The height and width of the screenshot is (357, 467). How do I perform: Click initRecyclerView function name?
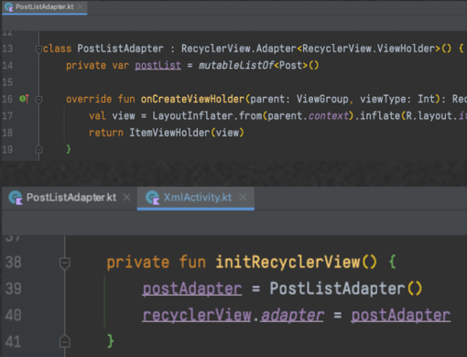point(288,263)
